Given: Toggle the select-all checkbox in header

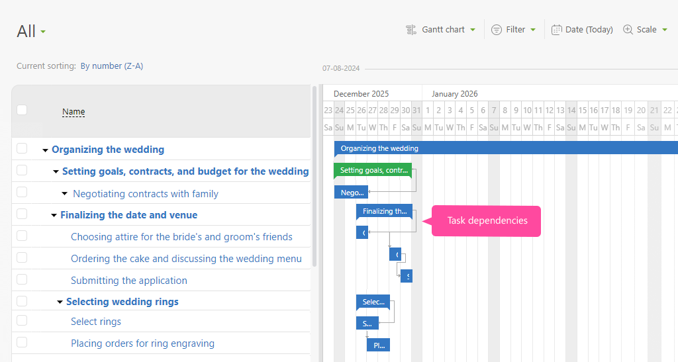Looking at the screenshot, I should tap(22, 110).
